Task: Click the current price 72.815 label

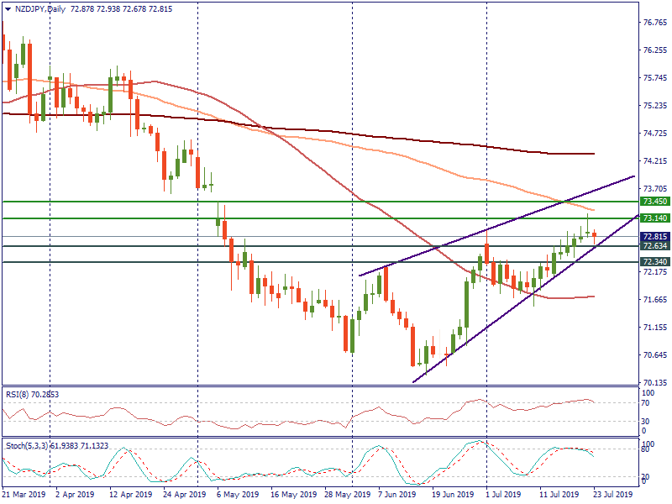Action: 654,237
